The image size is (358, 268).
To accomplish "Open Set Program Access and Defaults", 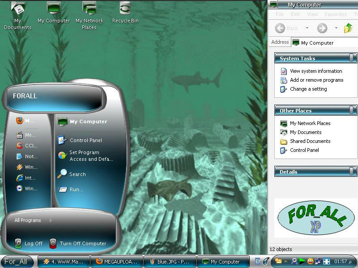I will [x=85, y=155].
